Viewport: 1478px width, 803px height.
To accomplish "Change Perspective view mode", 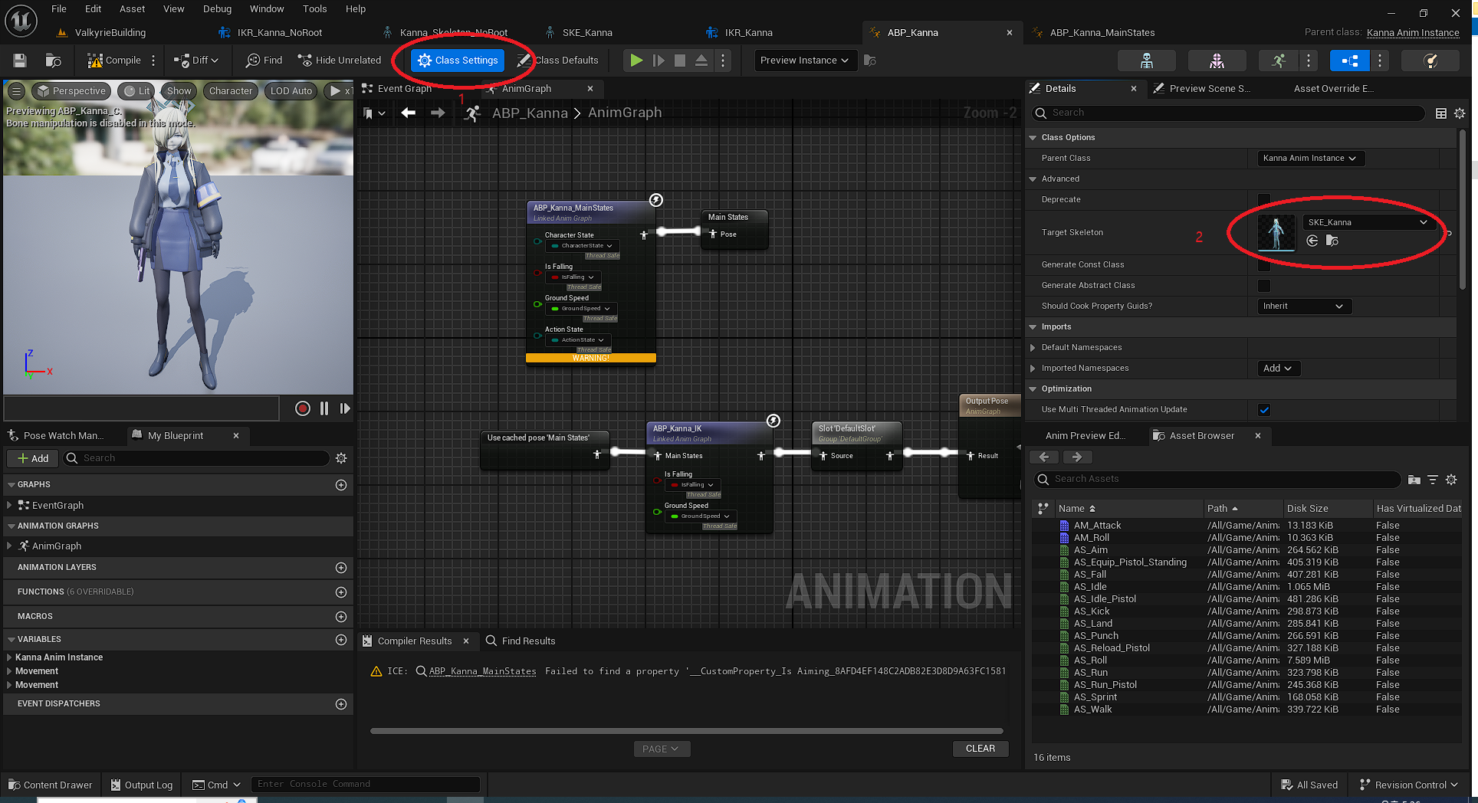I will [72, 91].
